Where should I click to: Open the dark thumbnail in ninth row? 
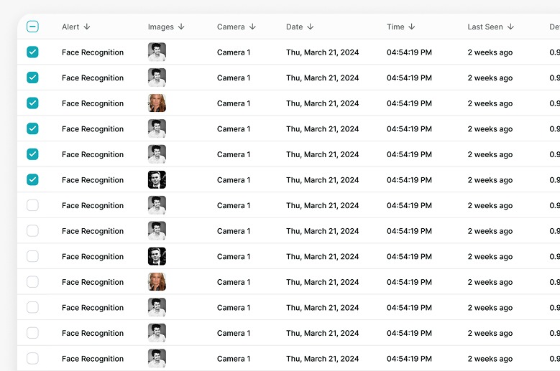pos(157,256)
